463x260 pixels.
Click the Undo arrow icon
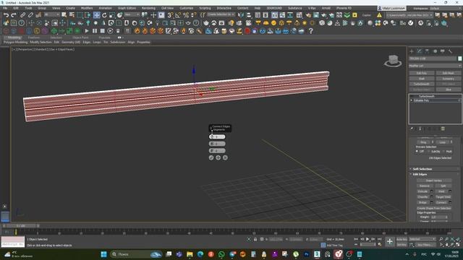click(7, 15)
